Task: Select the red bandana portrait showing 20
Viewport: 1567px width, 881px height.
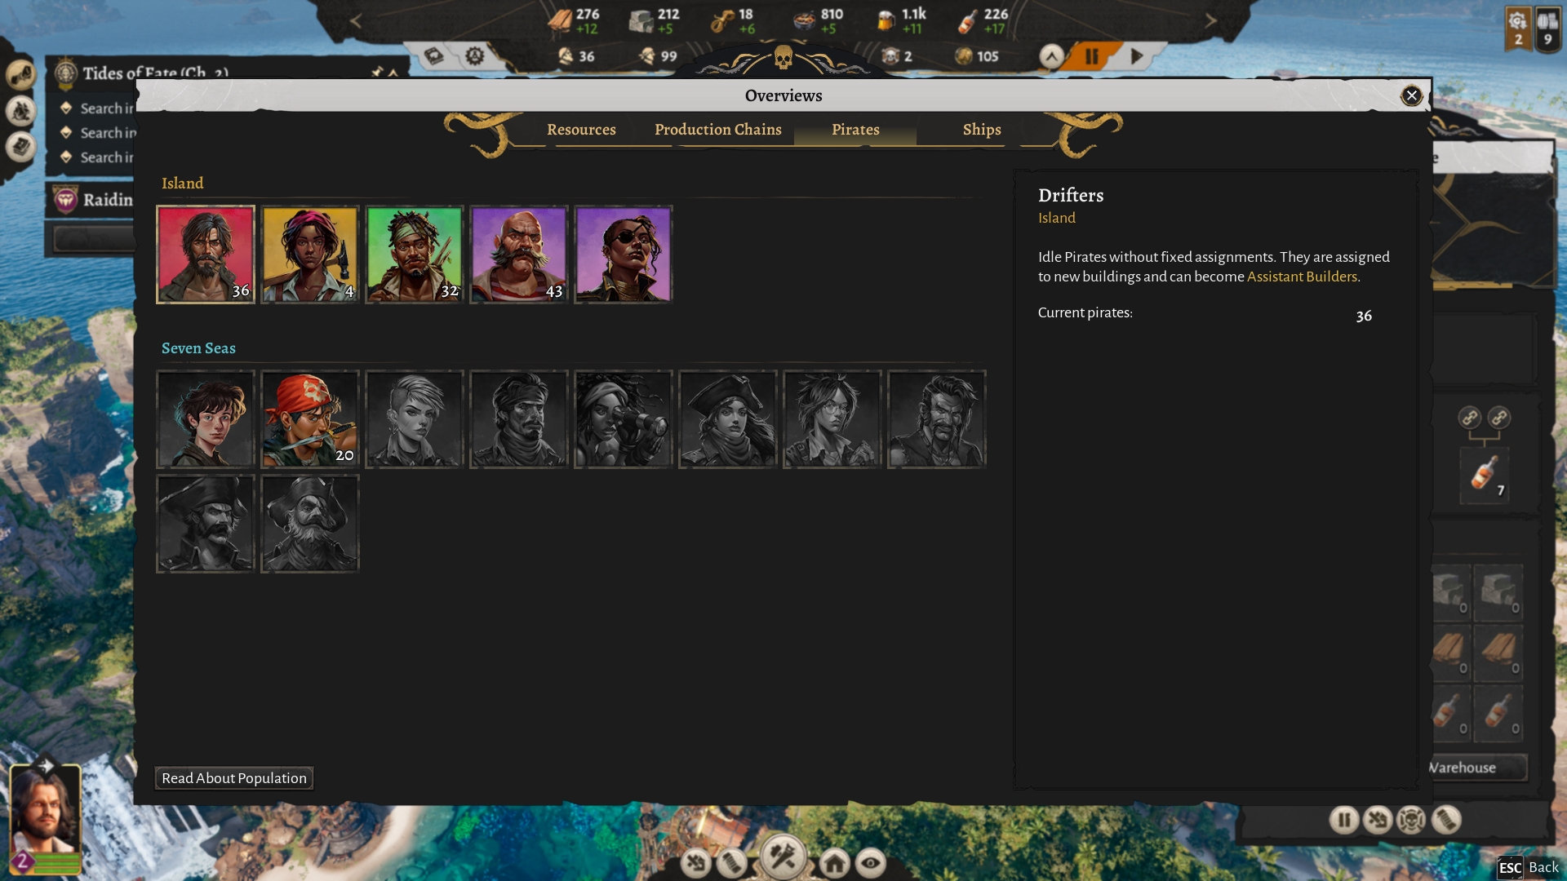Action: tap(310, 419)
